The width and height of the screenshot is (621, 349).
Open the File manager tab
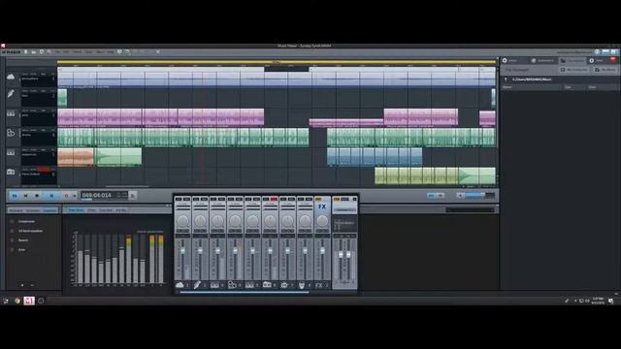(572, 60)
